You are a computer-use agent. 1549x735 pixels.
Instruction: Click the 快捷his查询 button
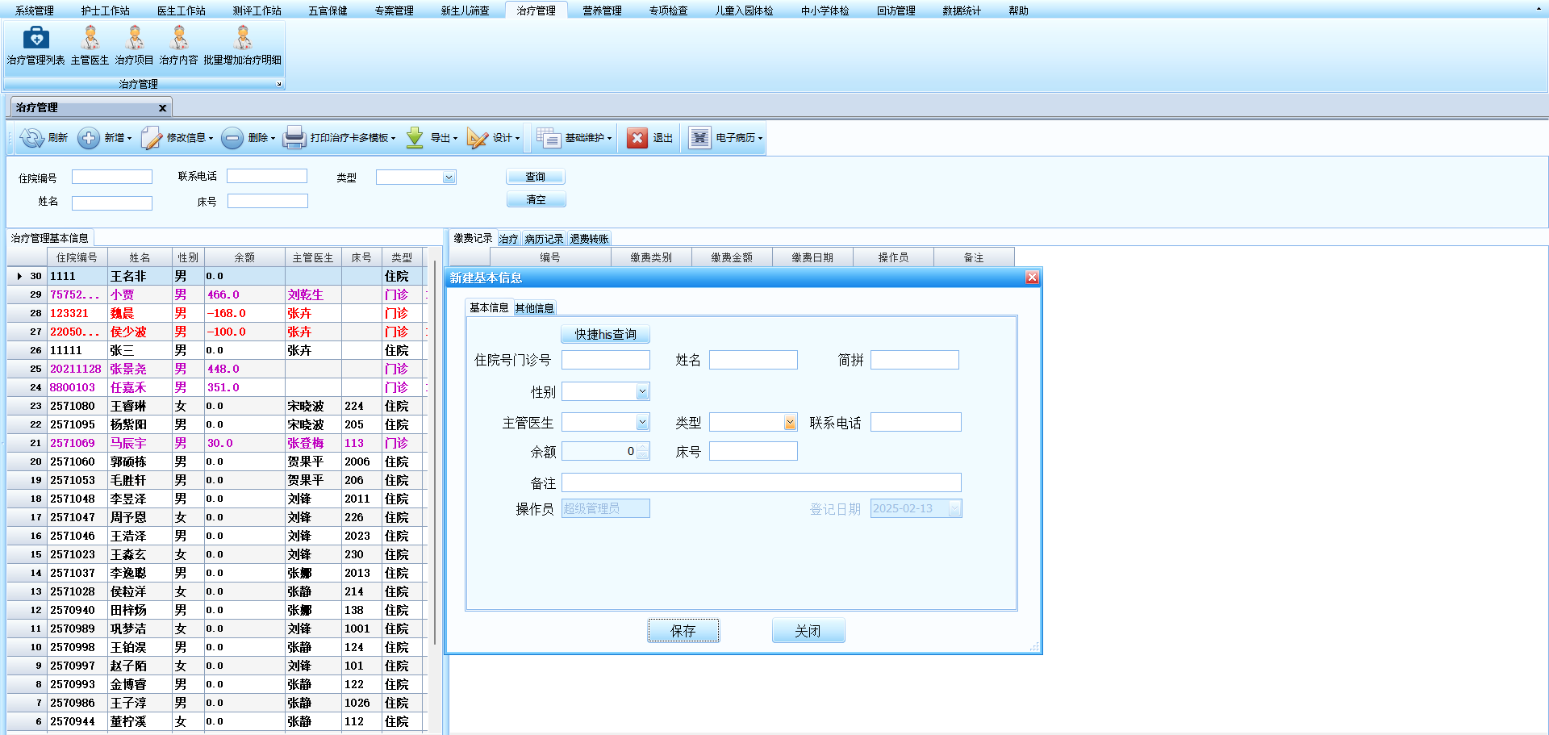pos(605,334)
